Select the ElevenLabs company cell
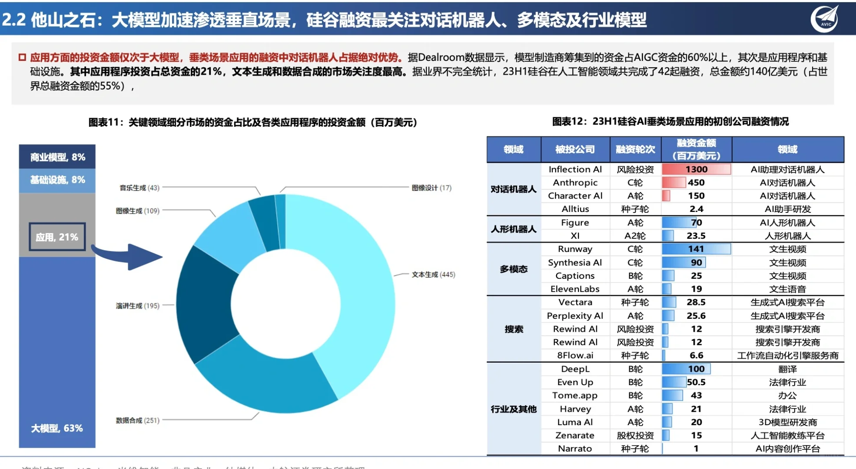Screen dimensions: 856x469 (575, 289)
